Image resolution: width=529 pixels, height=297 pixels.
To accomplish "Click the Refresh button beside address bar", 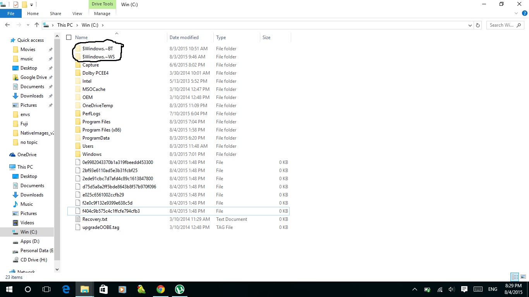I will [x=478, y=25].
